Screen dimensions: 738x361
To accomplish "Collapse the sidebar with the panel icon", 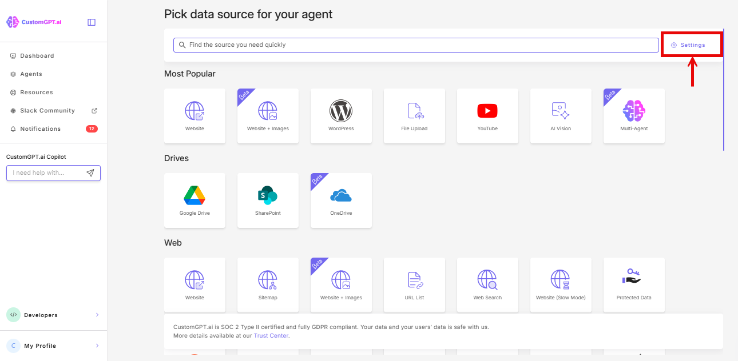I will coord(91,21).
